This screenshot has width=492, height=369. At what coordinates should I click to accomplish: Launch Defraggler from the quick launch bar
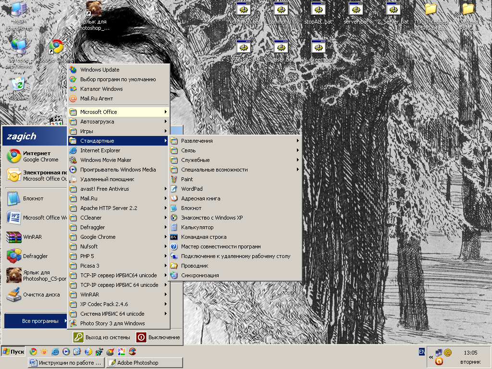point(99,352)
